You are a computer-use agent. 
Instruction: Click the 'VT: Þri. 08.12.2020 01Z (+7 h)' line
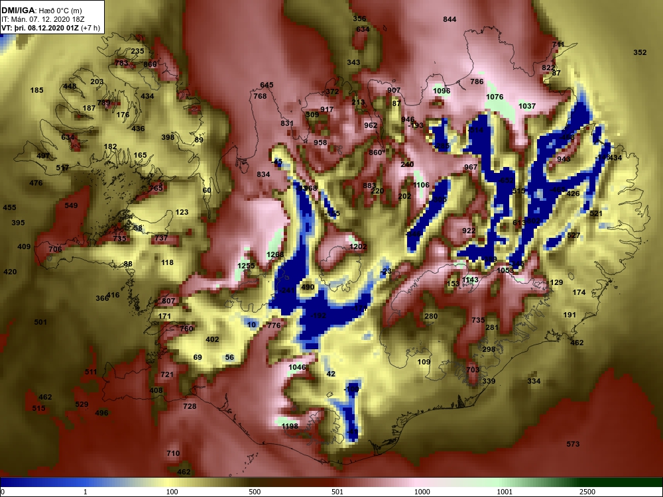point(51,28)
